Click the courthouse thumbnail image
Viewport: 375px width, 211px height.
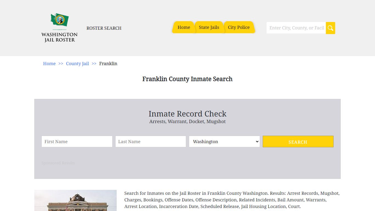point(75,201)
